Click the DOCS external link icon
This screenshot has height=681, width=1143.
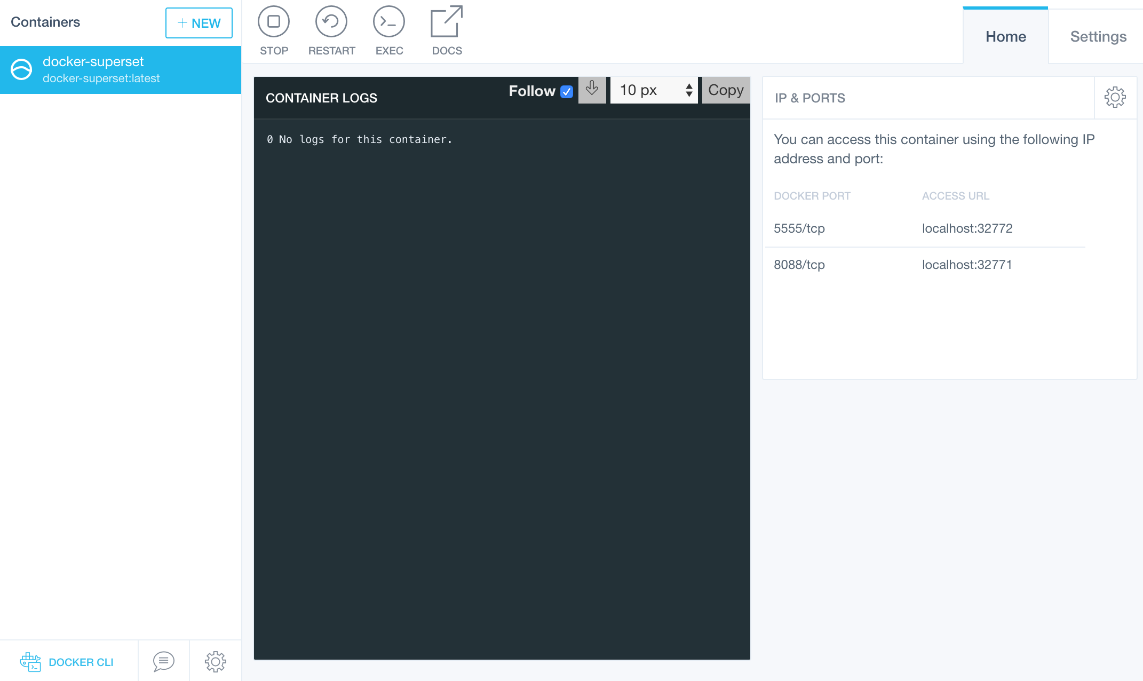[447, 23]
